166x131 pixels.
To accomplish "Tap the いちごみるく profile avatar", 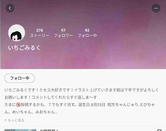I will coord(17,33).
